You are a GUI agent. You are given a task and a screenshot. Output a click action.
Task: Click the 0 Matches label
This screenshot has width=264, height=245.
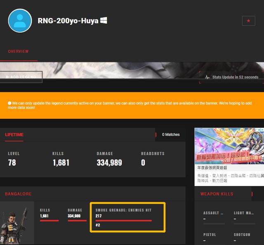[x=171, y=134]
